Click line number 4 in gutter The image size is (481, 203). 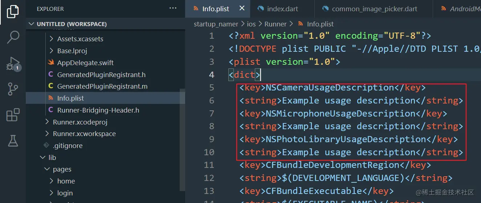[212, 75]
